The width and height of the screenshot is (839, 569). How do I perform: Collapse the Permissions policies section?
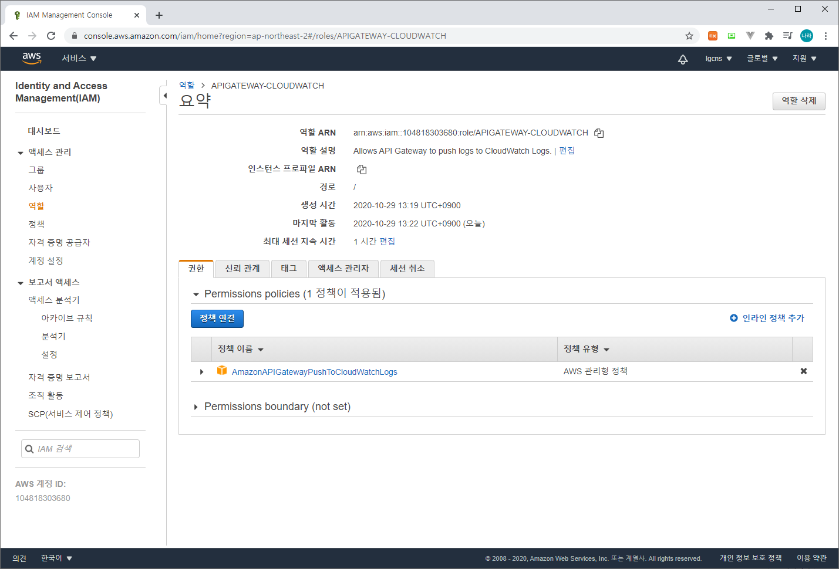196,294
